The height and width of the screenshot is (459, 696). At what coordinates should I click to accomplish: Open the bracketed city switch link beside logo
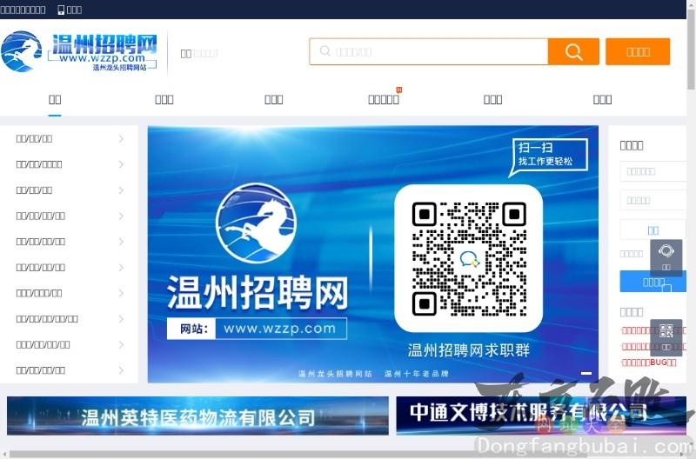pos(205,53)
